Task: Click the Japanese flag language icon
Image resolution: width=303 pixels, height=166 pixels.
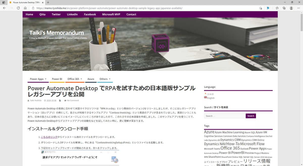Action: (206, 94)
